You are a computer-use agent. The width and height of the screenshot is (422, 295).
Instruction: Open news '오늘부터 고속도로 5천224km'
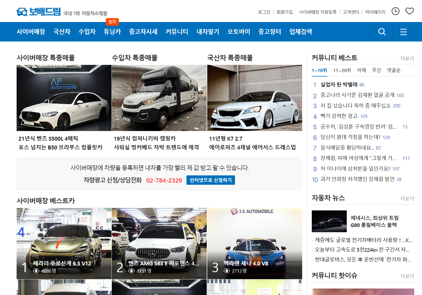pos(362,250)
